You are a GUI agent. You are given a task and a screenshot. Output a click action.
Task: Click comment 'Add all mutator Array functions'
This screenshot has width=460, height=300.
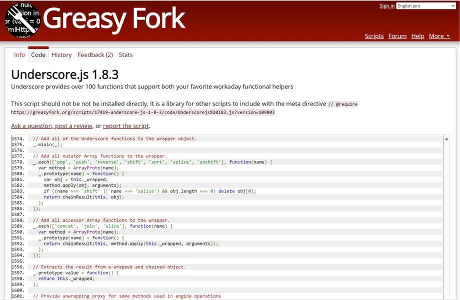click(x=100, y=156)
